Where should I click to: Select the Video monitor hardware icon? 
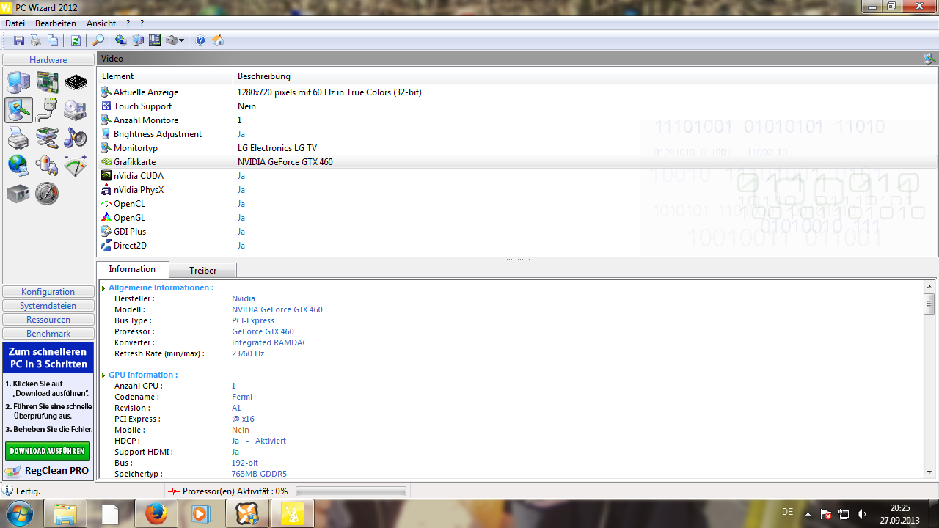point(18,110)
